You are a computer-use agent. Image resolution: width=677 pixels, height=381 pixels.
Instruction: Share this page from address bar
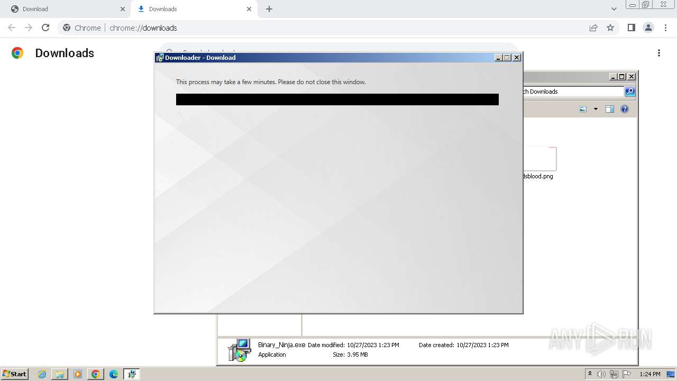(x=593, y=28)
